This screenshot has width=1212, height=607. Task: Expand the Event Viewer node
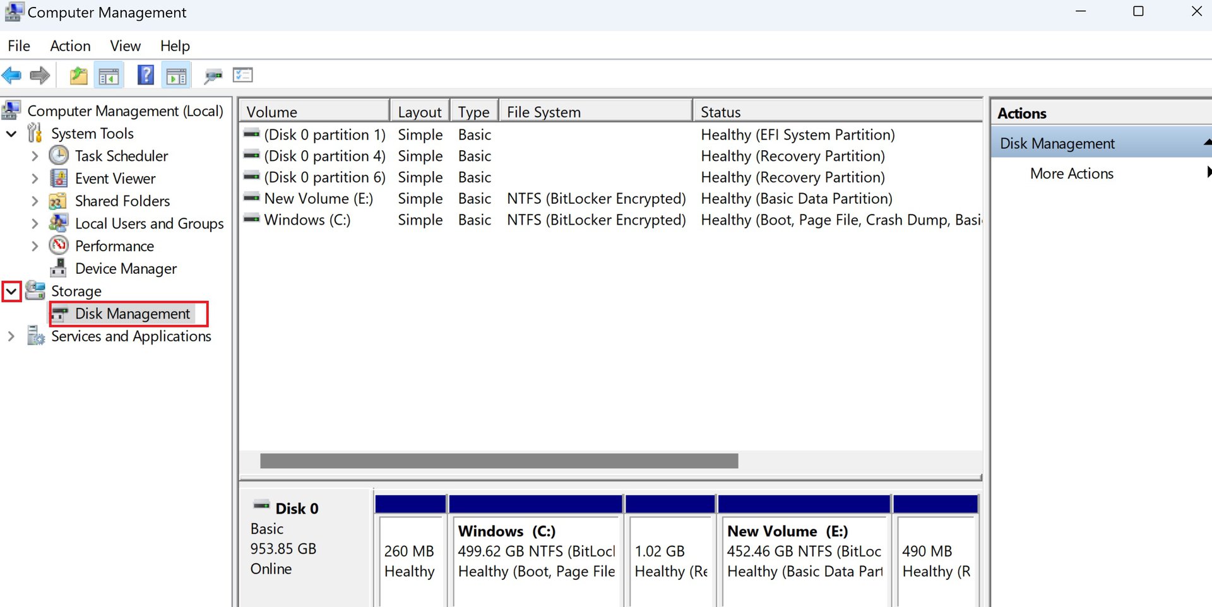pyautogui.click(x=35, y=179)
